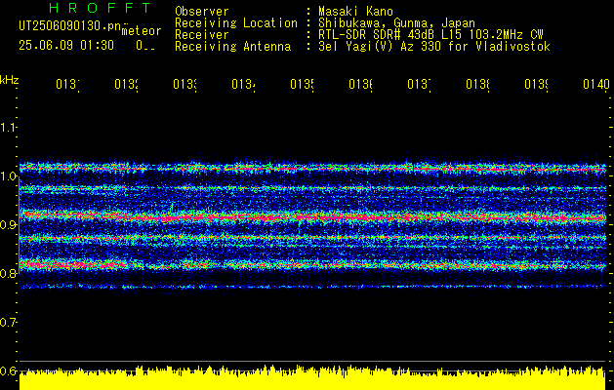The height and width of the screenshot is (390, 614).
Task: Click the 1.0 frequency axis label
Action: [x=9, y=176]
